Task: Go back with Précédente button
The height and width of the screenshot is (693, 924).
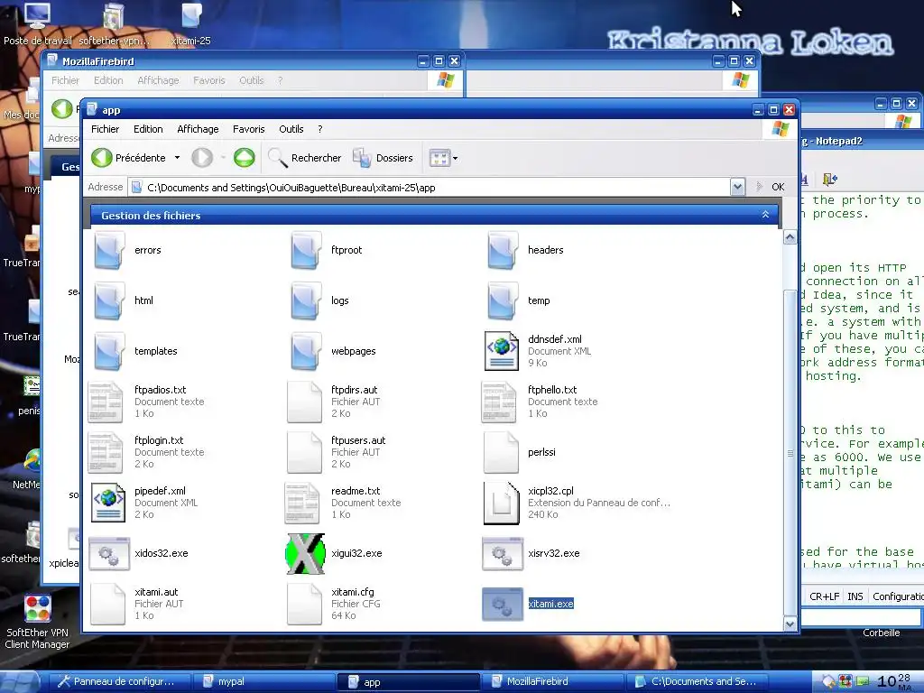Action: tap(128, 157)
